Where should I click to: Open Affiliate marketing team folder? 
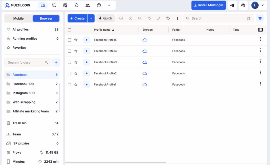click(x=32, y=111)
